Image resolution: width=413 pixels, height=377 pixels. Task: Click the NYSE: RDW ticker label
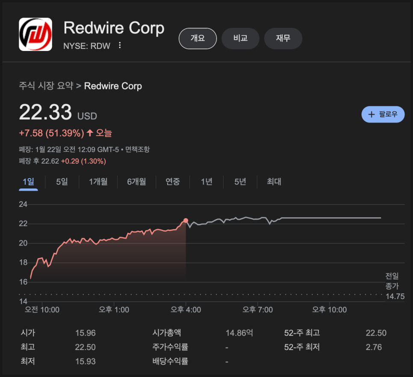(87, 46)
